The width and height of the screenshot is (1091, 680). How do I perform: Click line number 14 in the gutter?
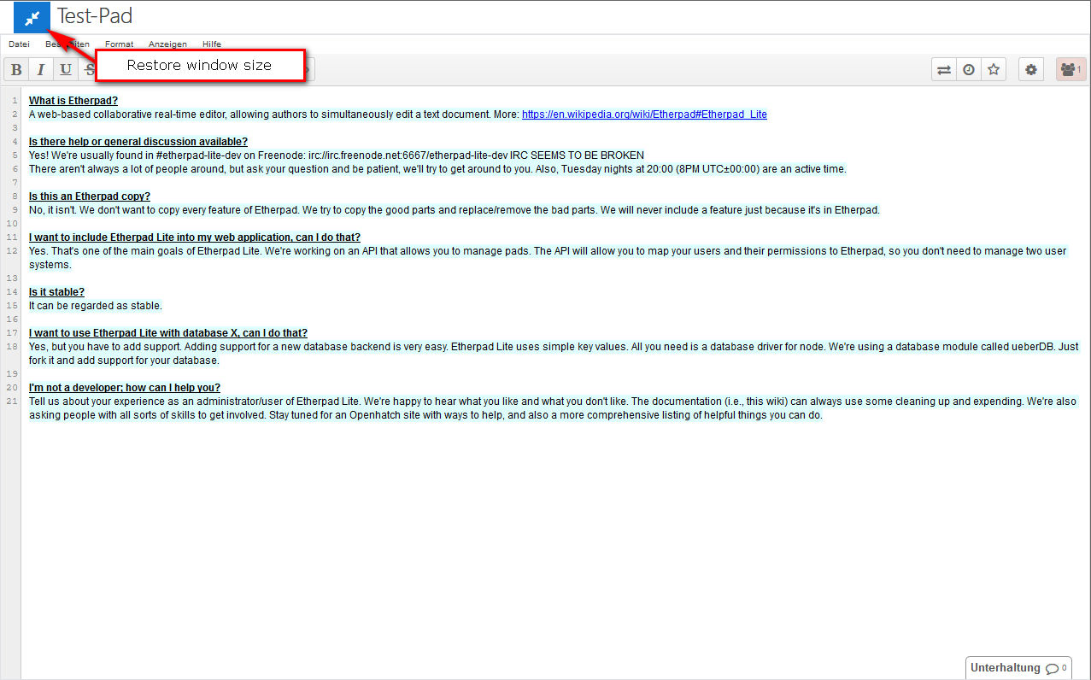point(12,292)
